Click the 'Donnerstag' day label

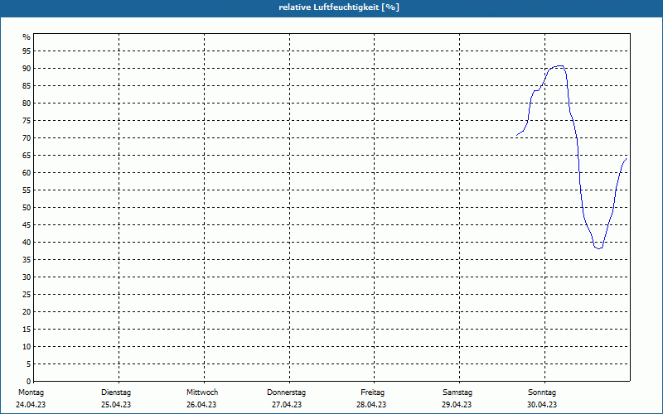pos(286,392)
